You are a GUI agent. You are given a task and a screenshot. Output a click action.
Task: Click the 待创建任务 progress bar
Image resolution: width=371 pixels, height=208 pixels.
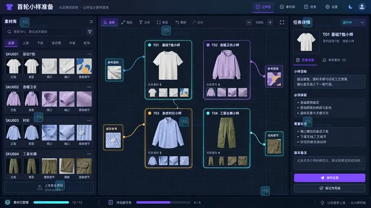coord(163,202)
